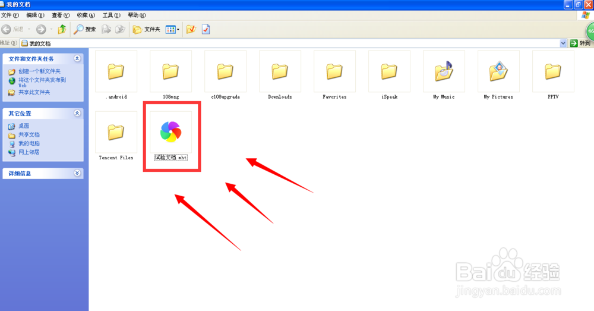The height and width of the screenshot is (311, 594).
Task: Click the Windows flag logo
Action: pos(586,15)
